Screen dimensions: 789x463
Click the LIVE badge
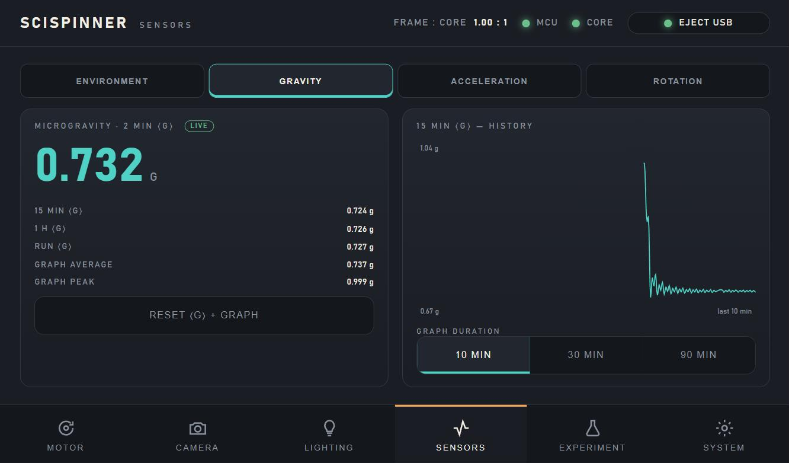click(199, 126)
